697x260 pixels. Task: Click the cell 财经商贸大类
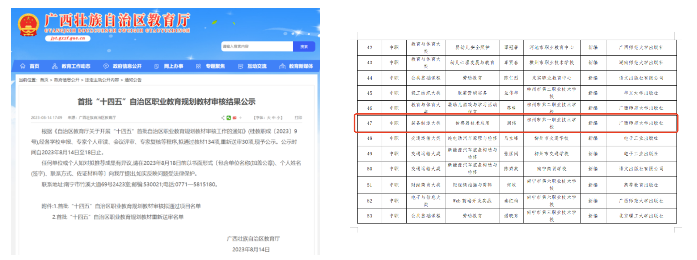click(426, 185)
